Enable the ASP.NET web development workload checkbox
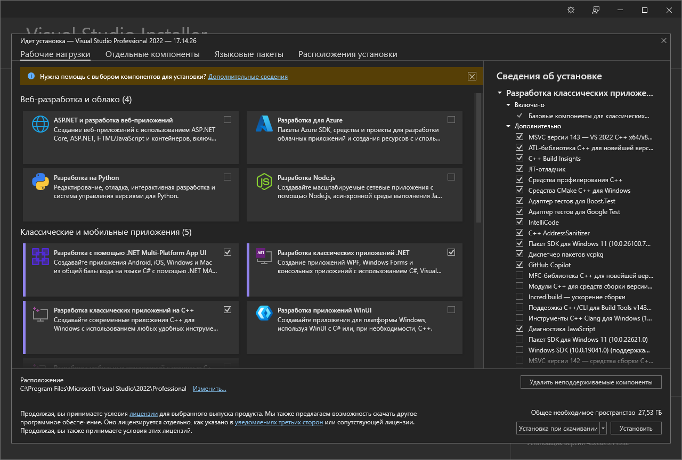The width and height of the screenshot is (682, 460). pyautogui.click(x=228, y=120)
